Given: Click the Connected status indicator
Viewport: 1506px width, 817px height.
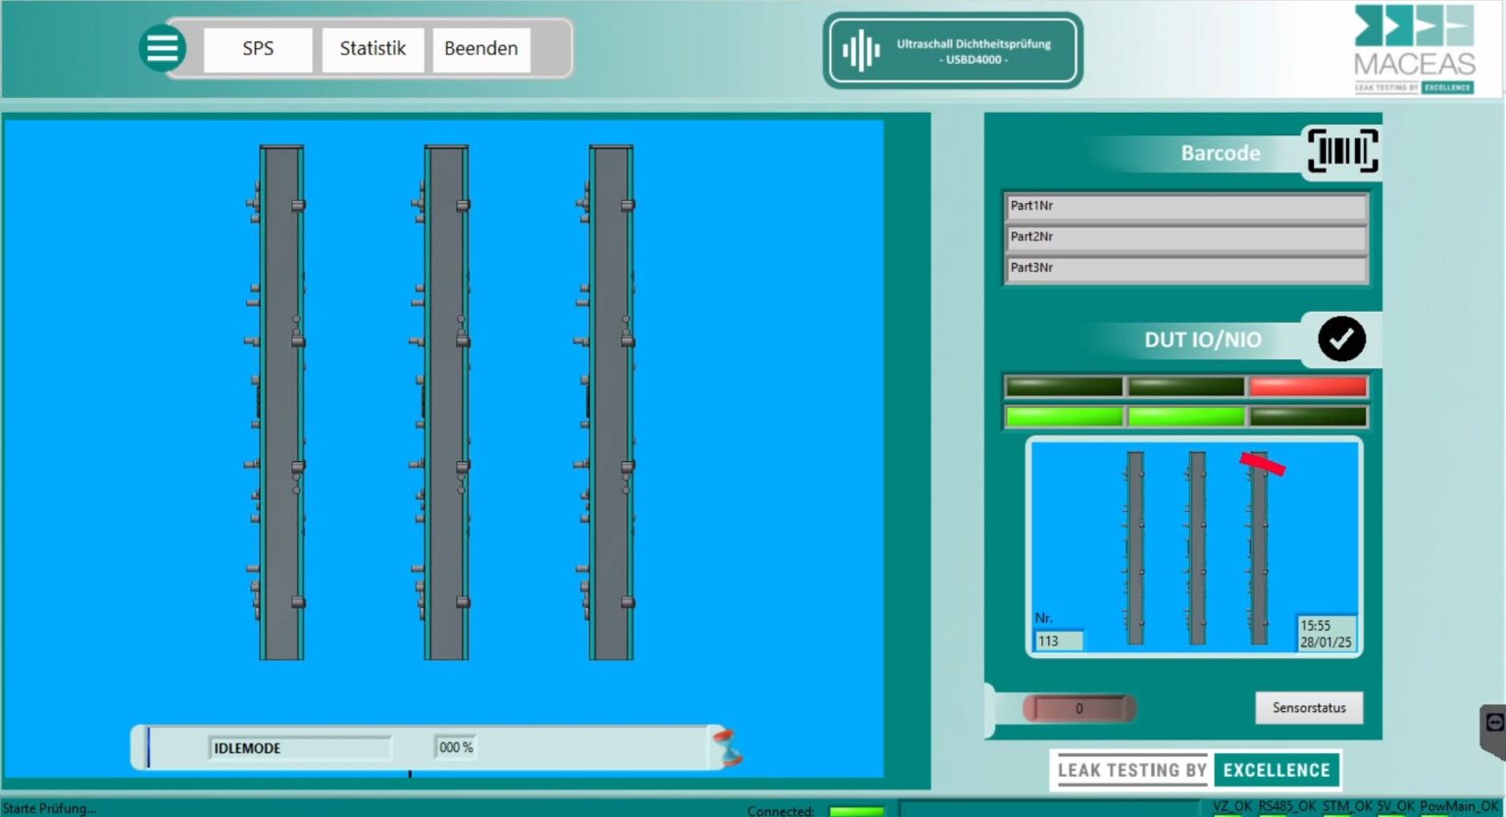Looking at the screenshot, I should pyautogui.click(x=855, y=812).
